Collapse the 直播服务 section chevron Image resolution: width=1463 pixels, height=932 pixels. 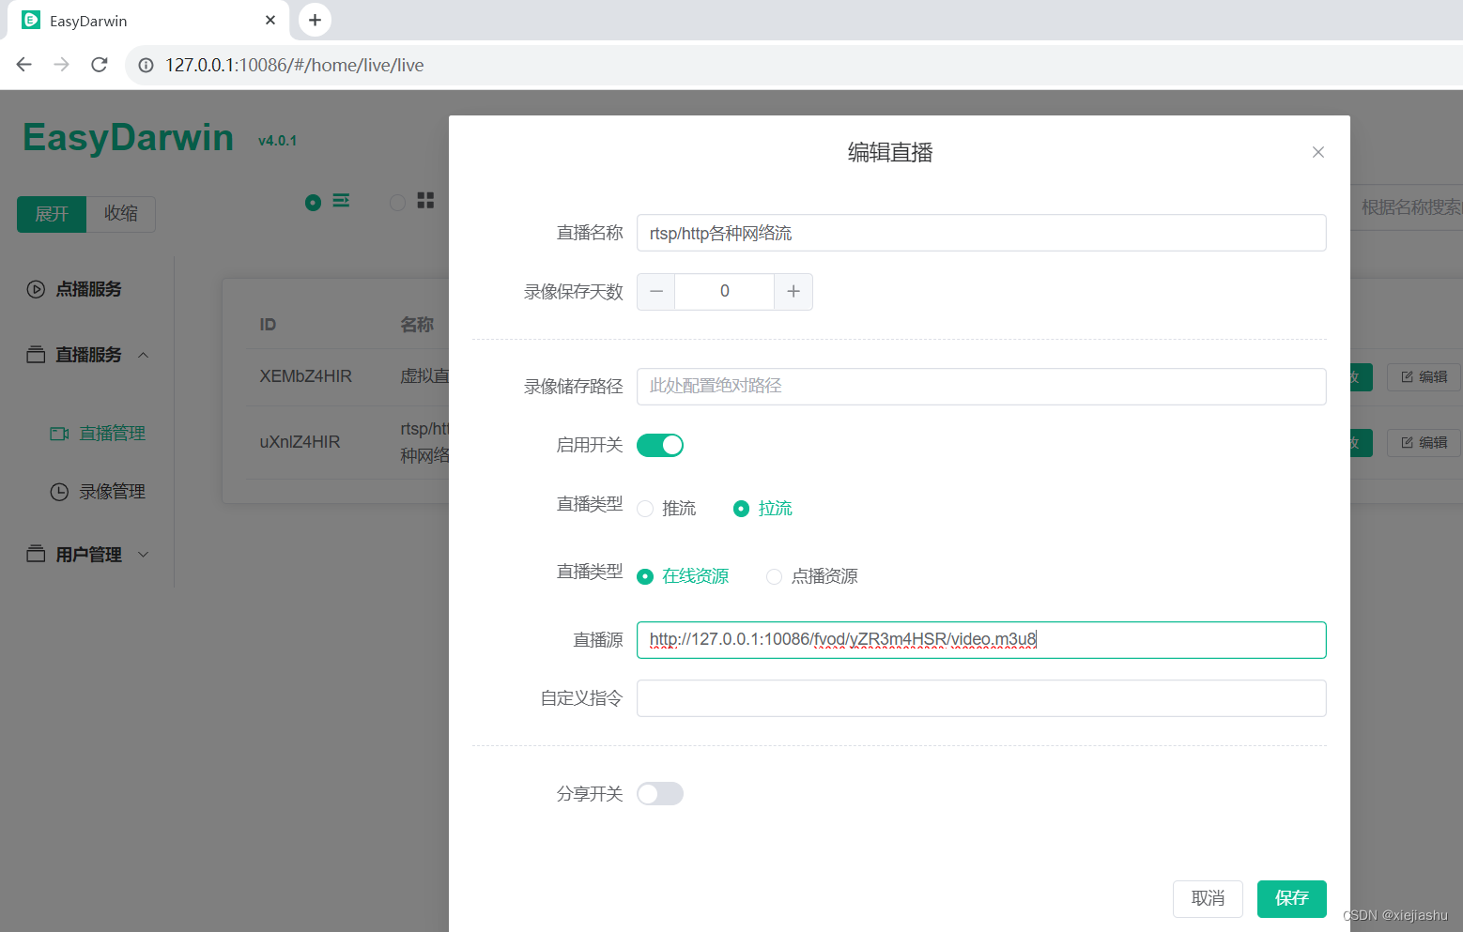[x=143, y=355]
